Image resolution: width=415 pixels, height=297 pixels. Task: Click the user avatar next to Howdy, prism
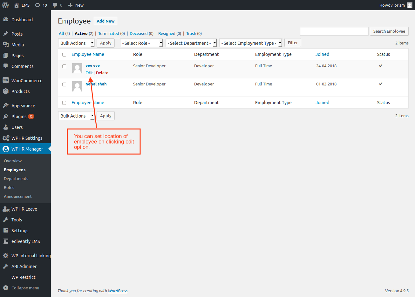410,5
